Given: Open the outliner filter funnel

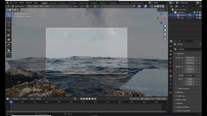Looking at the screenshot, I should (201, 6).
